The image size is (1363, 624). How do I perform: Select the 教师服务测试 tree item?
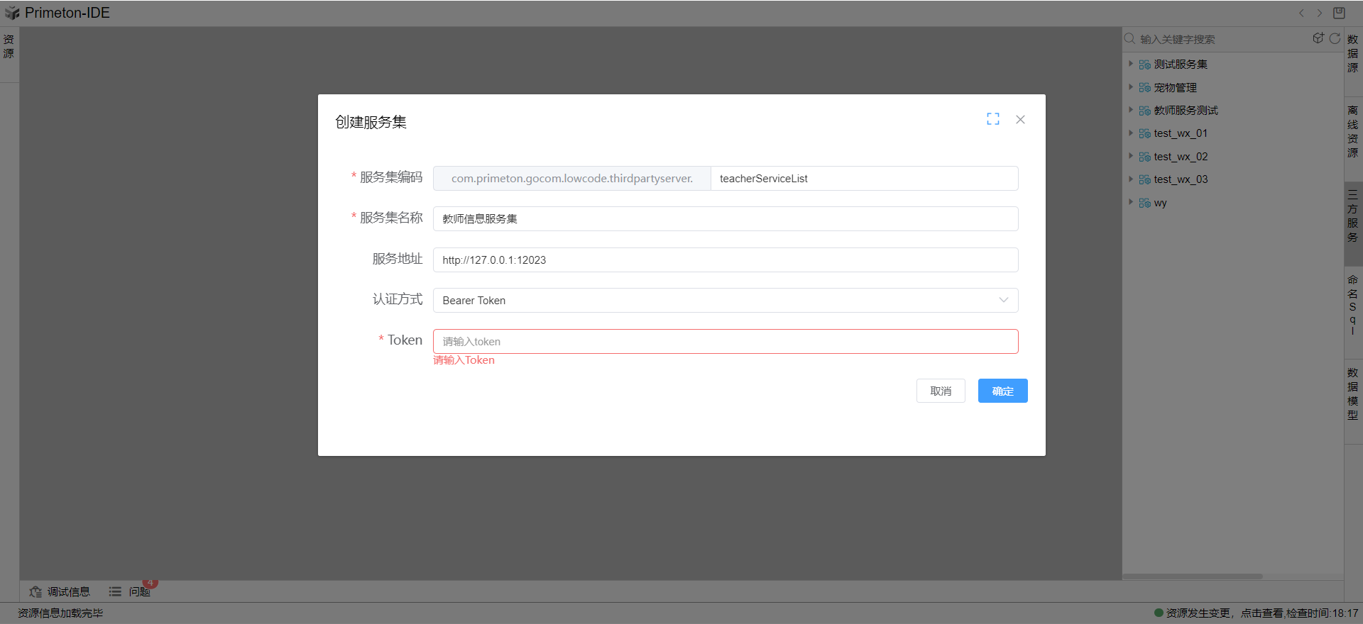tap(1186, 110)
